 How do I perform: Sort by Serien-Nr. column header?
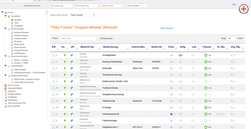157,47
